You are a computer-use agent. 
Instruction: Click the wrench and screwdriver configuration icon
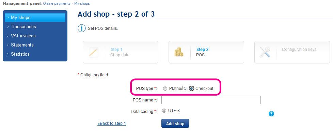click(265, 52)
